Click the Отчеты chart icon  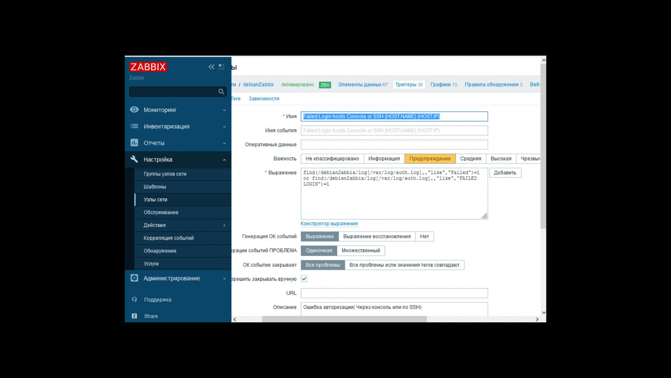[x=134, y=143]
